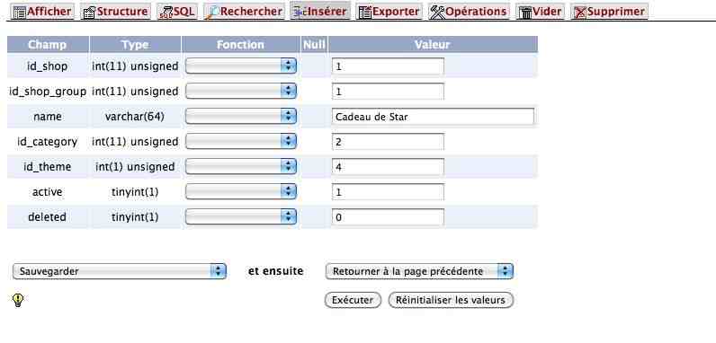The width and height of the screenshot is (716, 343).
Task: Click the Structure tab icon
Action: click(90, 12)
